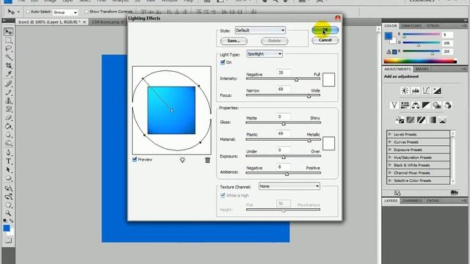Click the Intensity slider handle

(296, 80)
